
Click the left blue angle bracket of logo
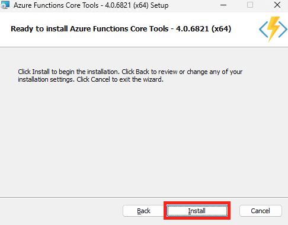click(263, 30)
